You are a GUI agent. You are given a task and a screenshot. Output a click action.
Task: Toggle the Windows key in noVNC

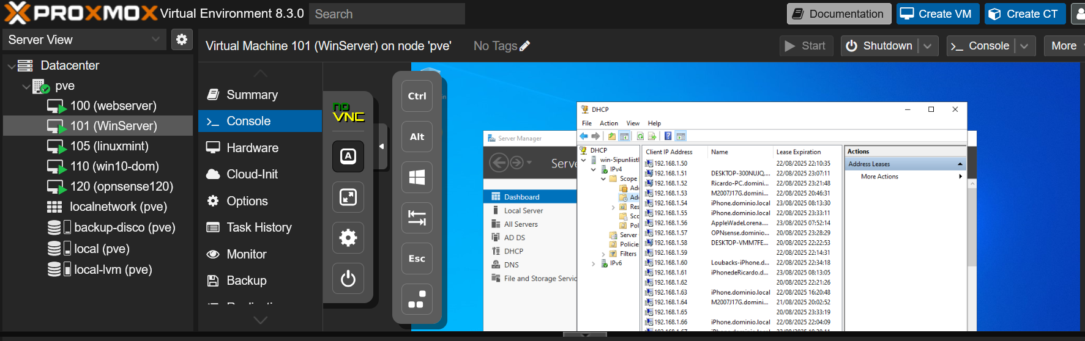click(417, 177)
